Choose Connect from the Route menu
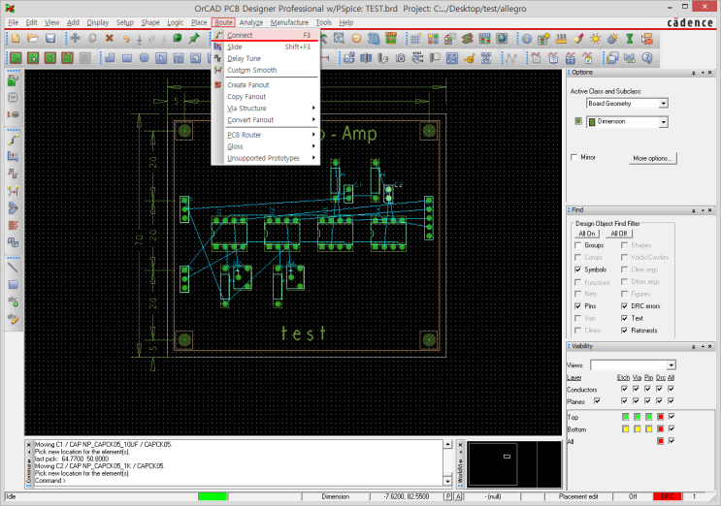The height and width of the screenshot is (506, 721). pos(240,35)
